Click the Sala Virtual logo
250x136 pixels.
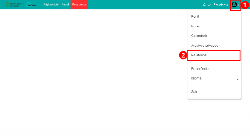pyautogui.click(x=31, y=5)
